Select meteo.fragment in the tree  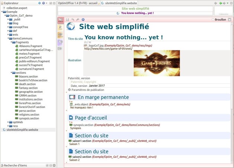click(x=29, y=54)
